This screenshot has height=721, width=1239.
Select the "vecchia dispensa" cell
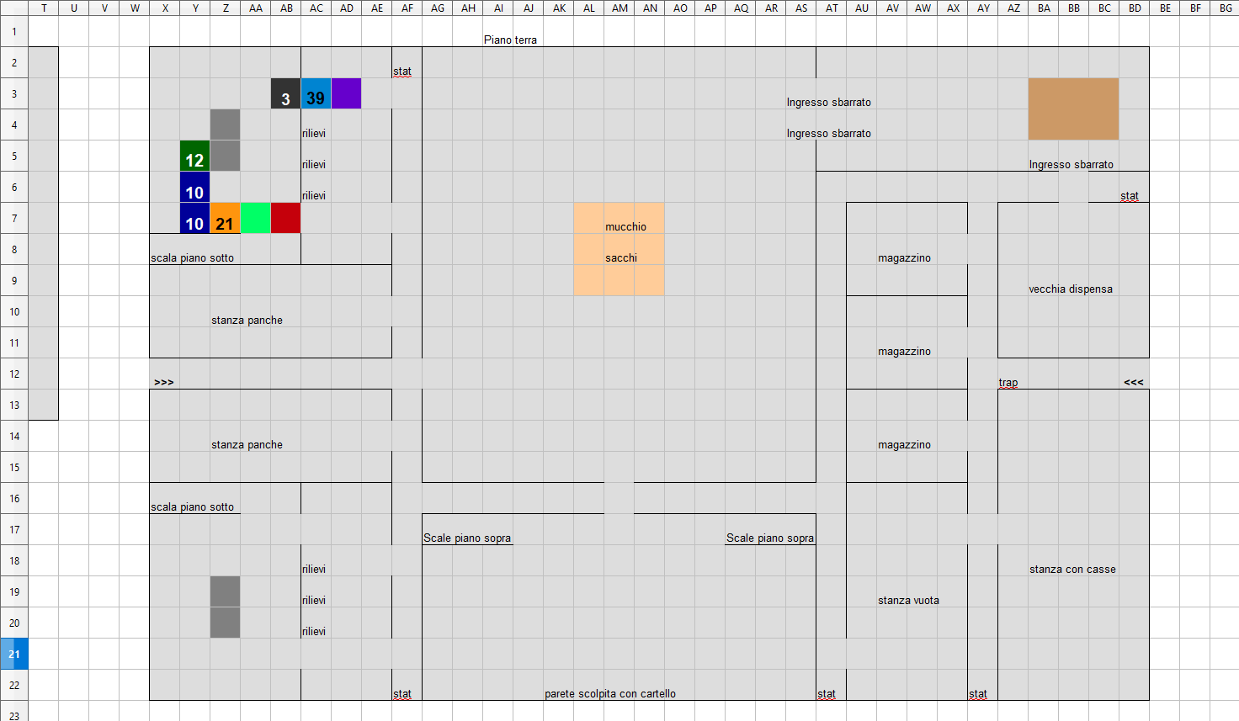pos(1070,289)
